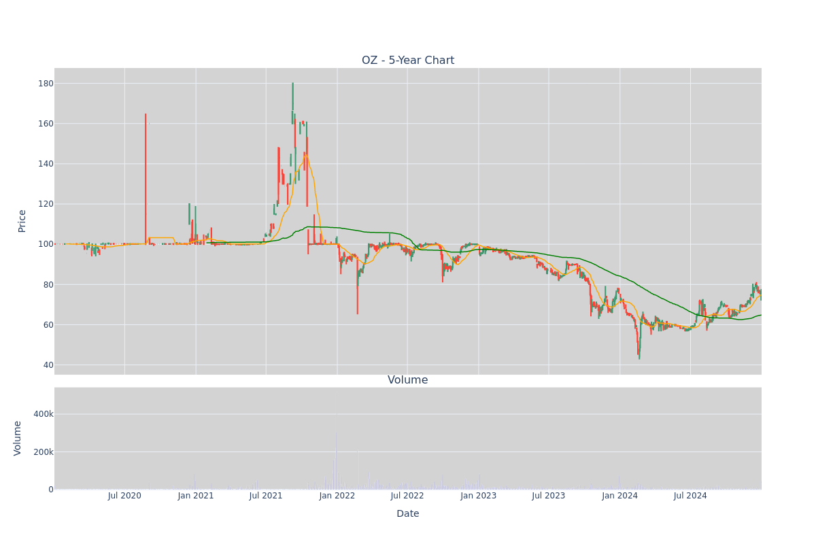Click the 'Price' y-axis label
The image size is (816, 544).
tap(22, 221)
